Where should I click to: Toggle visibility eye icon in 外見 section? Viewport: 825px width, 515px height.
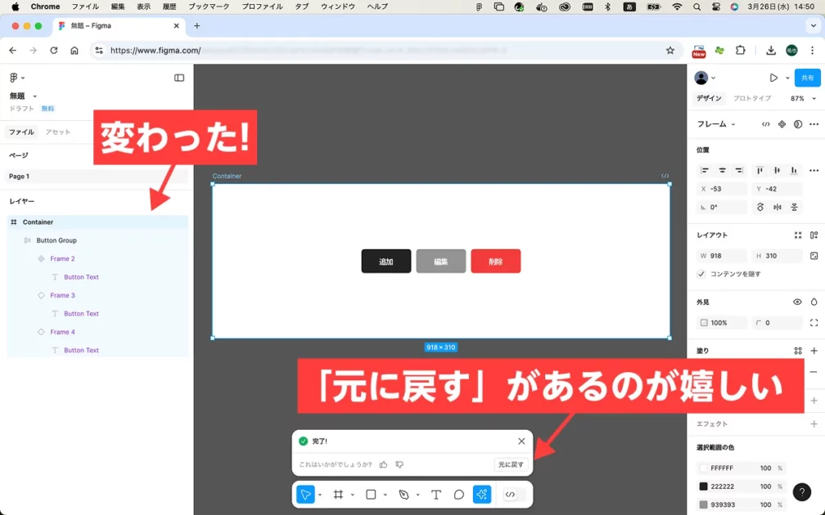pos(797,302)
